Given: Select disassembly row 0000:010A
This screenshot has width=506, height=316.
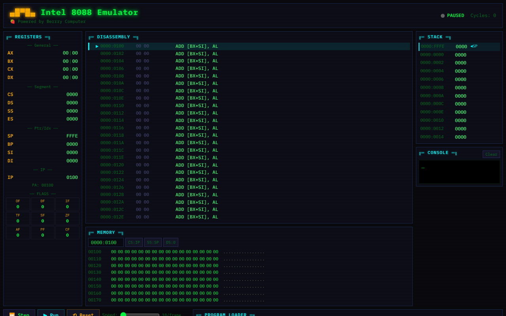Looking at the screenshot, I should pyautogui.click(x=249, y=83).
